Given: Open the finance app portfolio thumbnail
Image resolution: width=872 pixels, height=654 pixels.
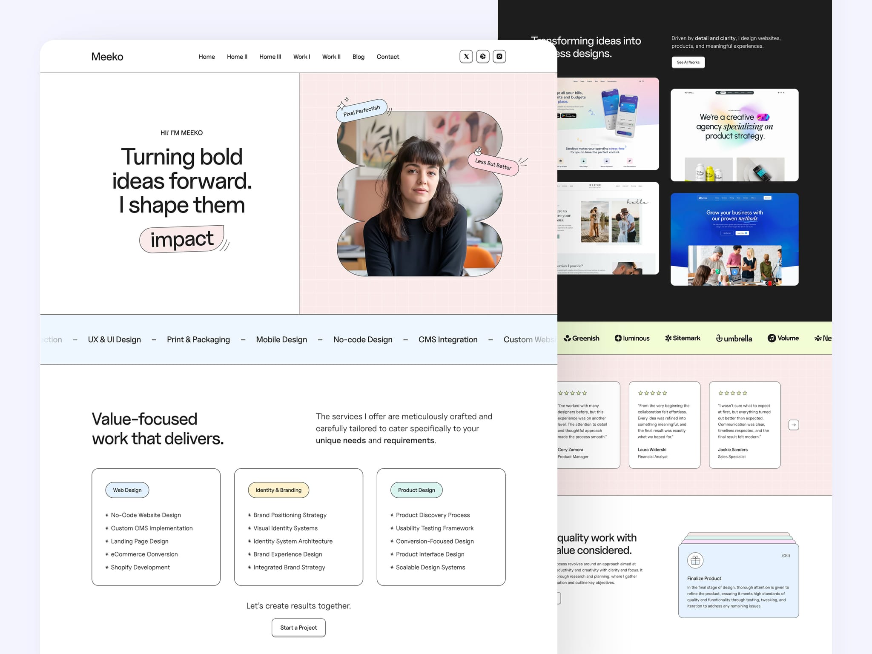Looking at the screenshot, I should pos(608,124).
